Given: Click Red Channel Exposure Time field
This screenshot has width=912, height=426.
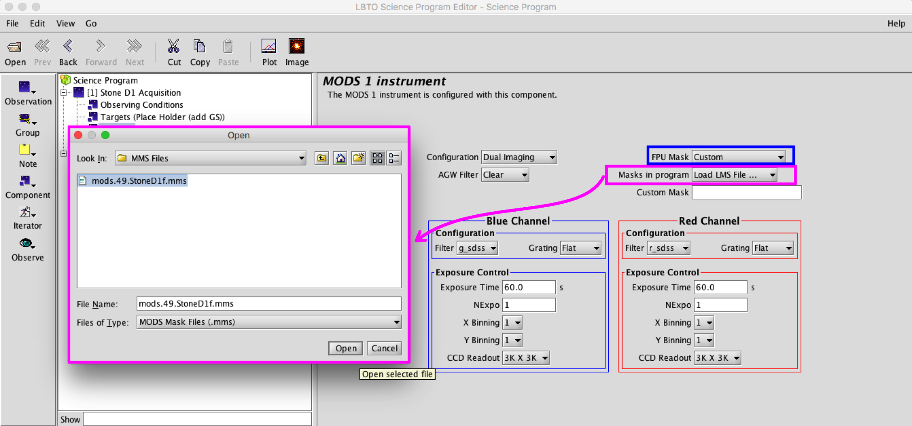Looking at the screenshot, I should coord(721,288).
